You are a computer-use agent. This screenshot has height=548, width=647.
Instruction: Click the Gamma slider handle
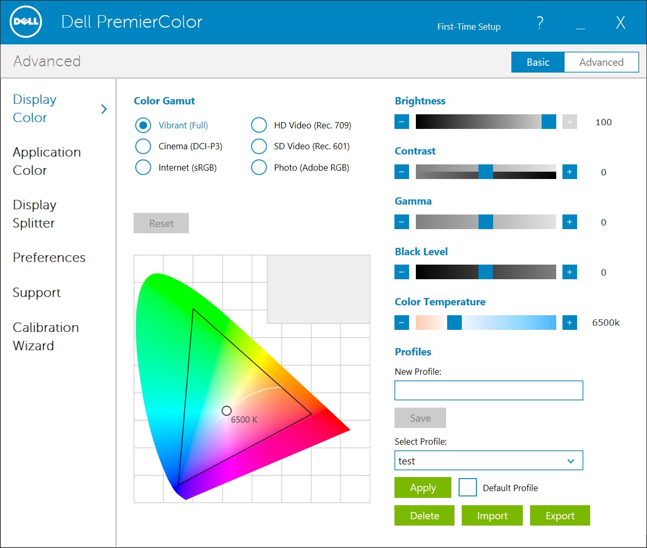[485, 222]
